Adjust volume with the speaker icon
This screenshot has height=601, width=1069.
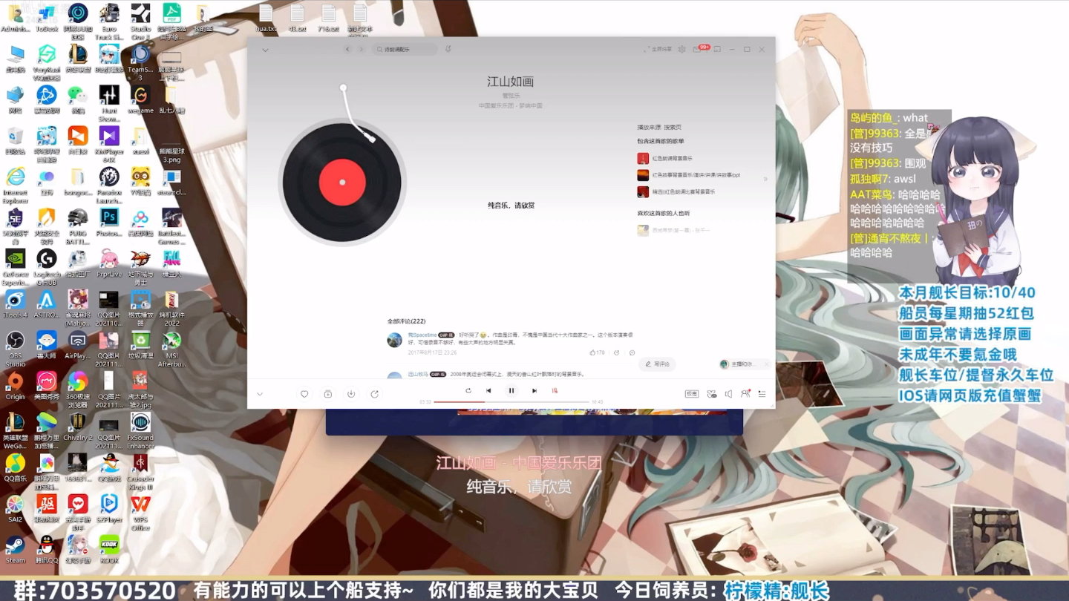point(728,394)
